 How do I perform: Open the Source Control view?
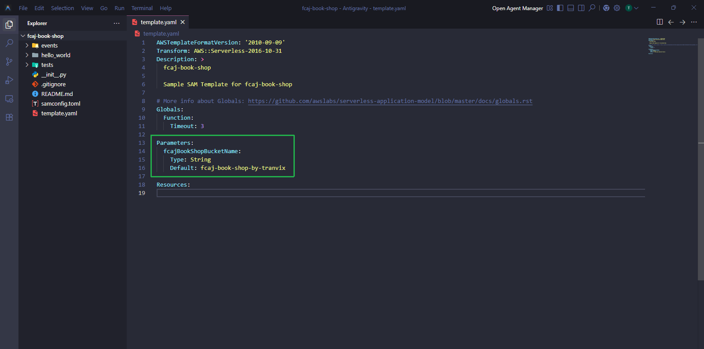point(9,62)
